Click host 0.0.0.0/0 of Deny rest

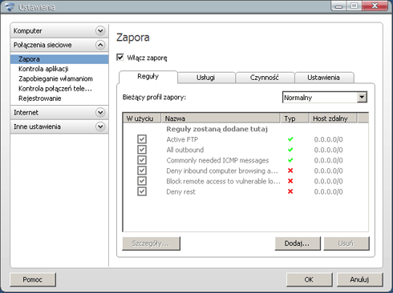[328, 192]
